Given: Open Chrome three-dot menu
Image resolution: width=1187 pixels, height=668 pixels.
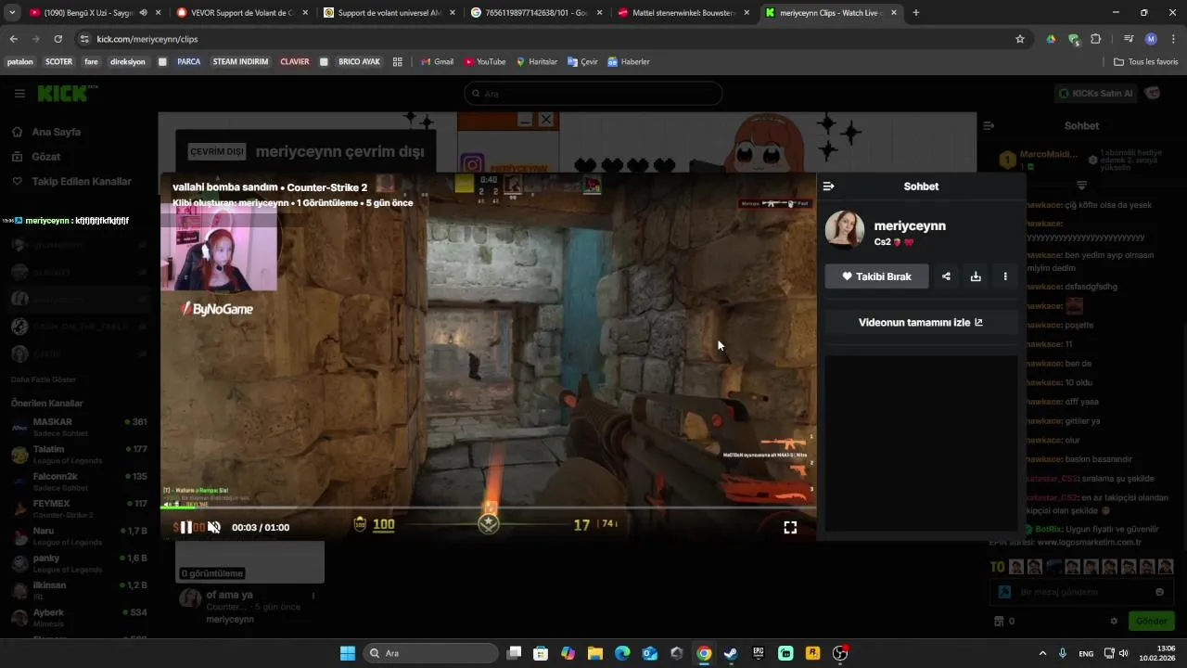Looking at the screenshot, I should [x=1173, y=39].
